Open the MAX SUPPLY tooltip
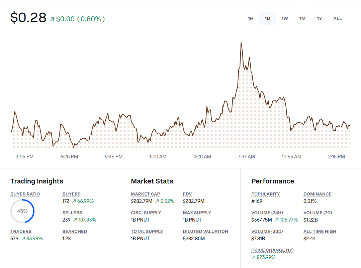The height and width of the screenshot is (268, 361). 197,213
